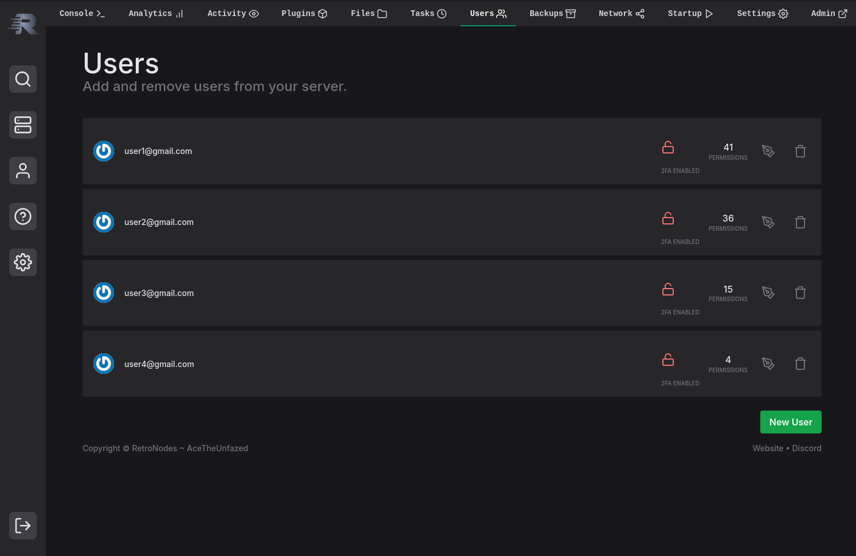Edit permissions for user4@gmail.com
Screen dimensions: 856x556
[x=768, y=364]
